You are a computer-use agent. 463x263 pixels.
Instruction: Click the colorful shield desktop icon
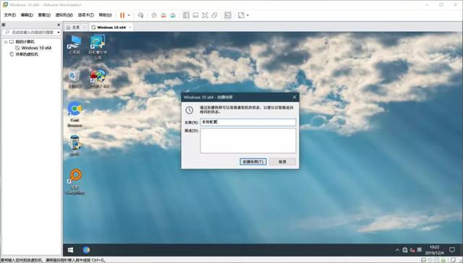click(x=98, y=79)
